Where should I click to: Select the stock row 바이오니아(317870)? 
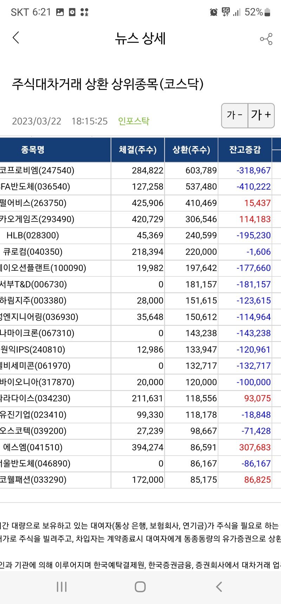(x=140, y=382)
